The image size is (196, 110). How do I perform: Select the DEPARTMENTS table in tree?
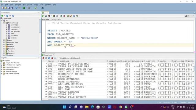[15, 27]
